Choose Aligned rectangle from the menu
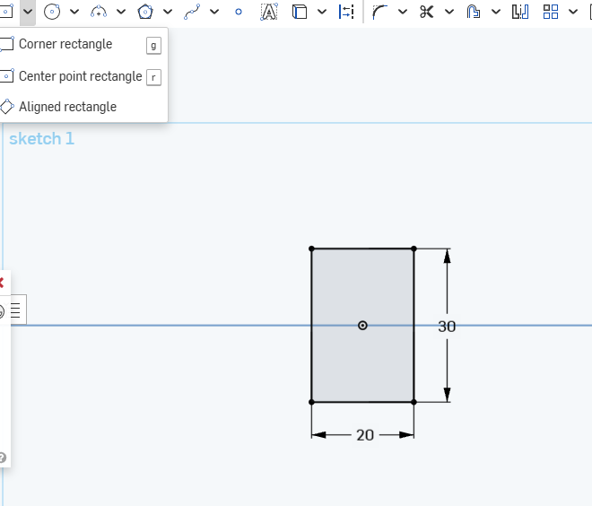Viewport: 592px width, 506px height. pos(67,107)
